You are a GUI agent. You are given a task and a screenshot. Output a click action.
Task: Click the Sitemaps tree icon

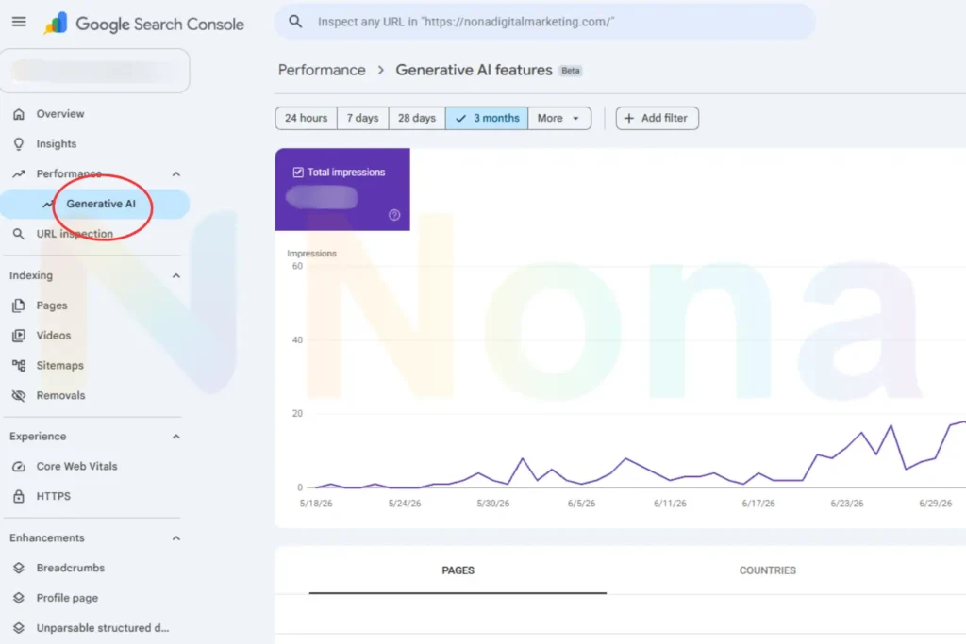tap(19, 366)
